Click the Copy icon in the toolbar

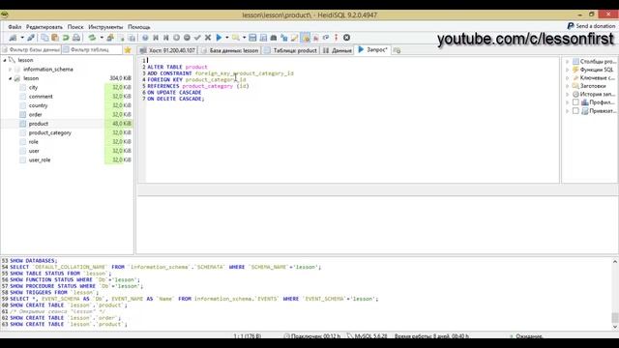(x=44, y=38)
